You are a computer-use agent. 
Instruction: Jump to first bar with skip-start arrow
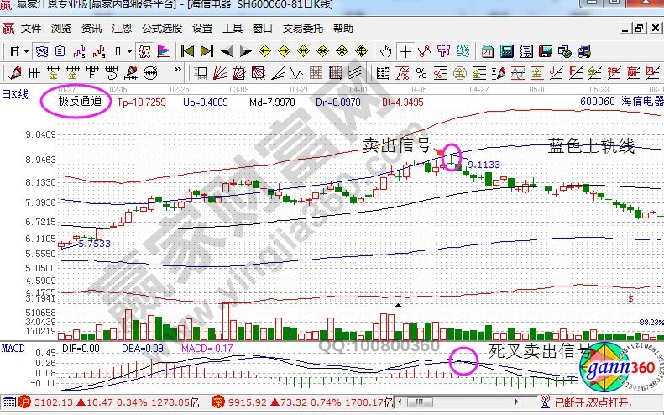(187, 51)
